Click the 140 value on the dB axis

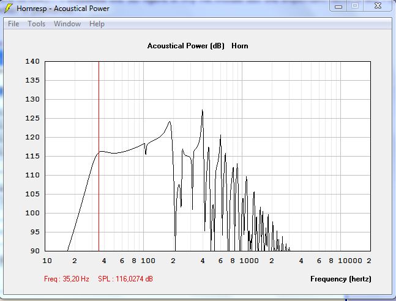click(32, 61)
